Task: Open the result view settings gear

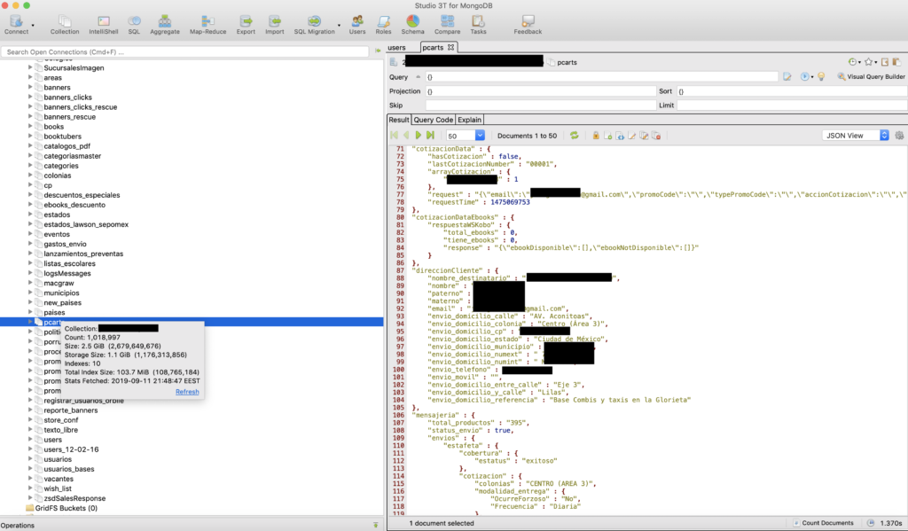Action: coord(899,136)
